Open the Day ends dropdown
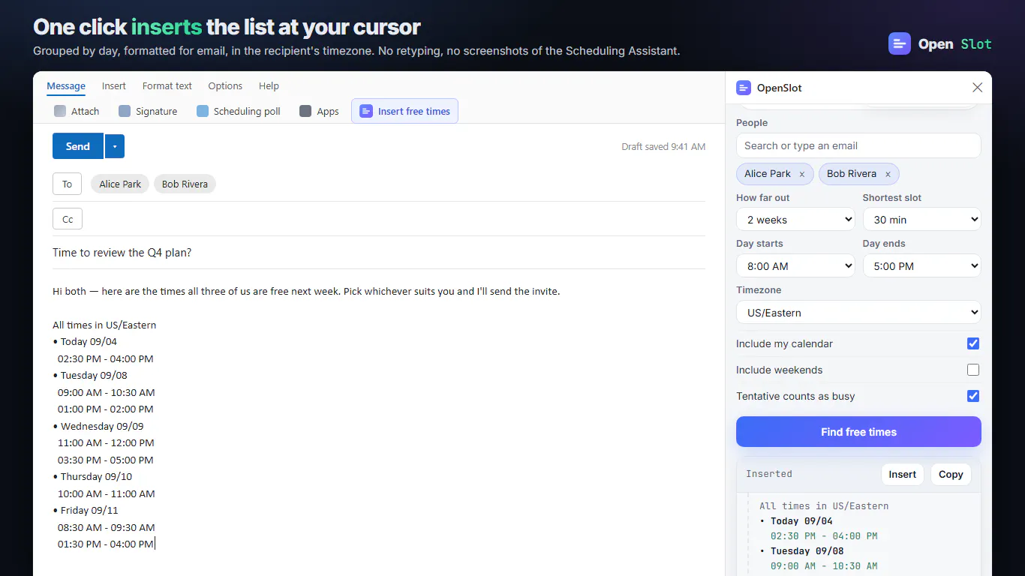Viewport: 1025px width, 576px height. pos(922,266)
